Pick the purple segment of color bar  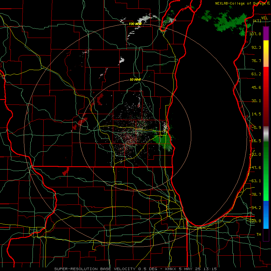pyautogui.click(x=266, y=34)
